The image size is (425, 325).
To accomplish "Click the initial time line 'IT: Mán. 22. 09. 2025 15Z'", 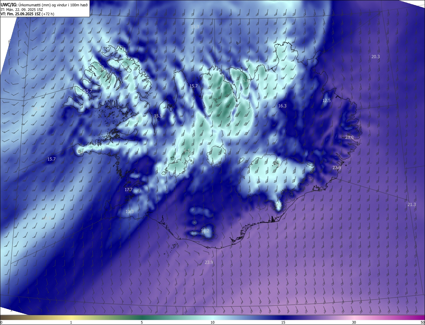I will click(23, 10).
